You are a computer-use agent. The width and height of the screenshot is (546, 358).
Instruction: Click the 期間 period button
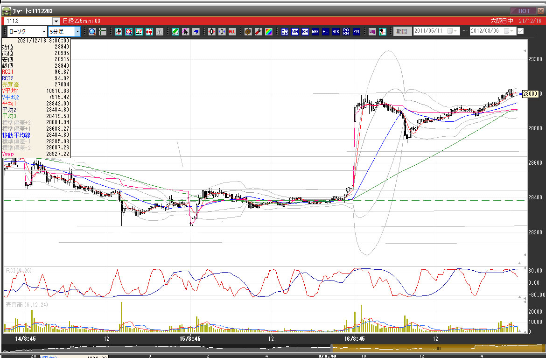tap(402, 31)
